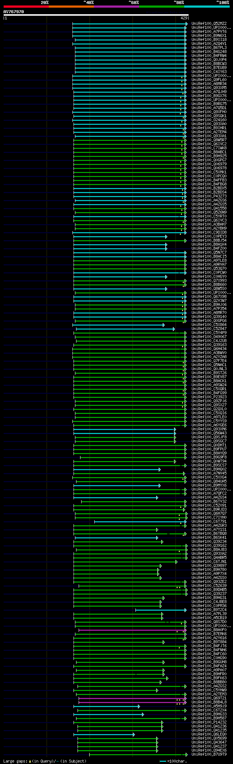This screenshot has width=233, height=764.
Task: Open hit UniRef100_Q52MZ2
Action: pyautogui.click(x=209, y=24)
